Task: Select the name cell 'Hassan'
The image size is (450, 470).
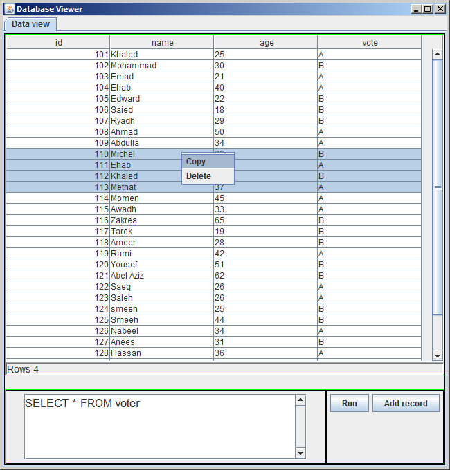Action: pos(162,353)
